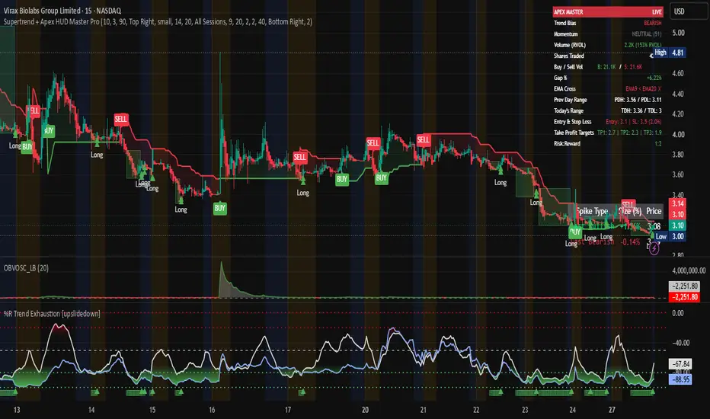Click the purple lightning bolt icon
This screenshot has width=710, height=419.
click(654, 248)
